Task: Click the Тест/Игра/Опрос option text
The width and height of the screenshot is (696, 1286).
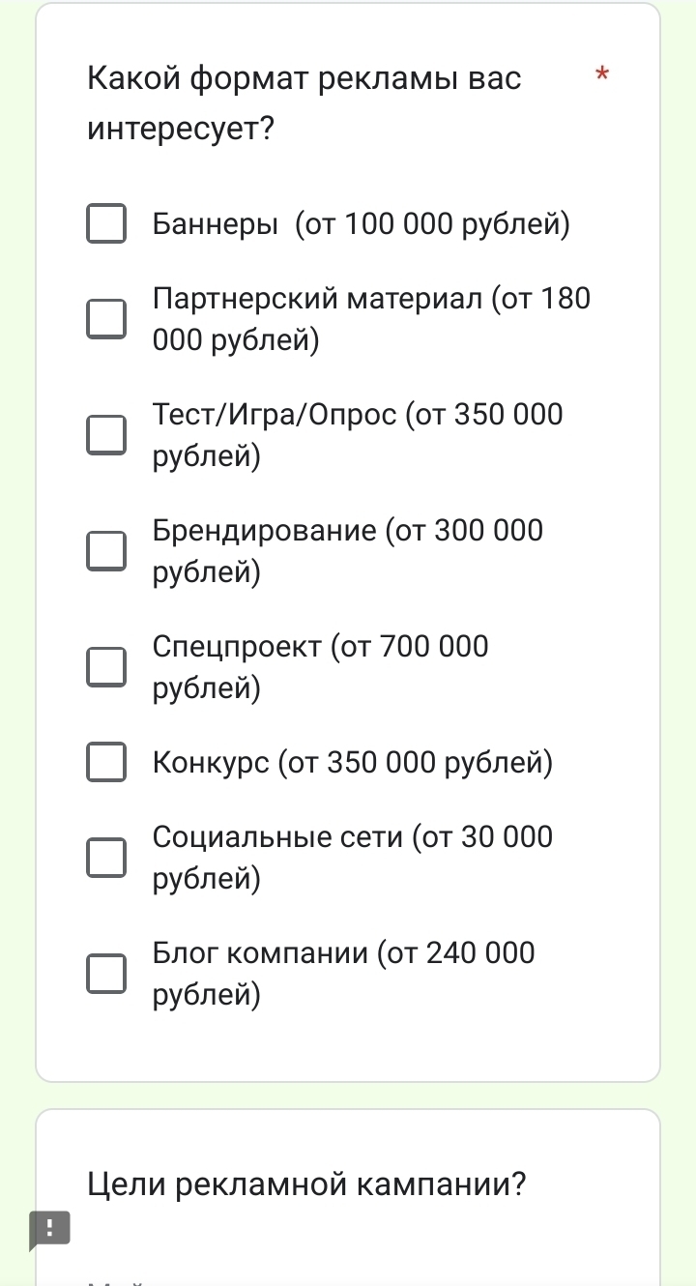Action: [358, 435]
